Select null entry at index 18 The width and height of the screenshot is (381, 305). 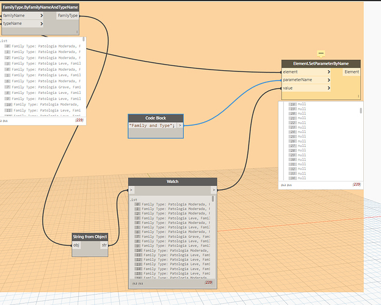(x=297, y=104)
